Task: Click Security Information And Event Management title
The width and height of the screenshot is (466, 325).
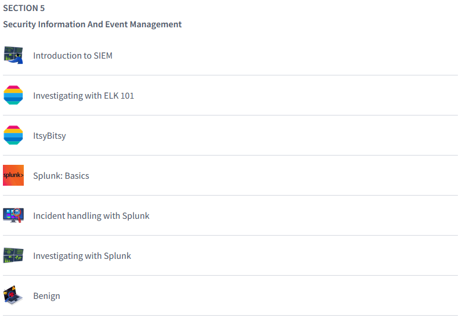Action: pos(92,24)
